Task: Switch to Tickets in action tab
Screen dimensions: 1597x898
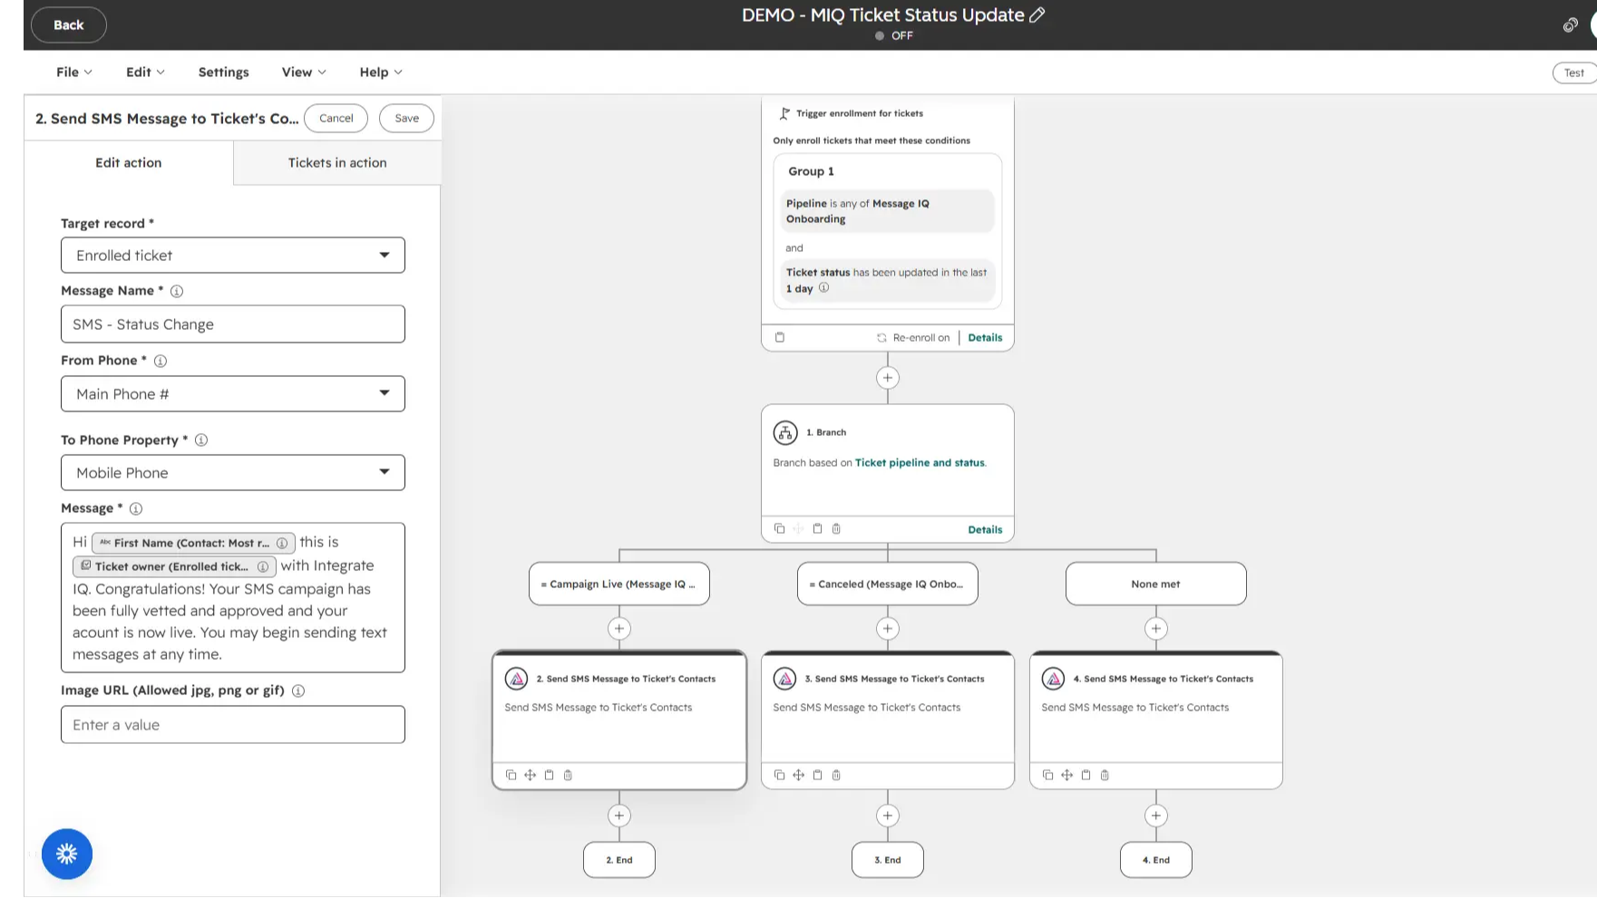Action: click(337, 163)
